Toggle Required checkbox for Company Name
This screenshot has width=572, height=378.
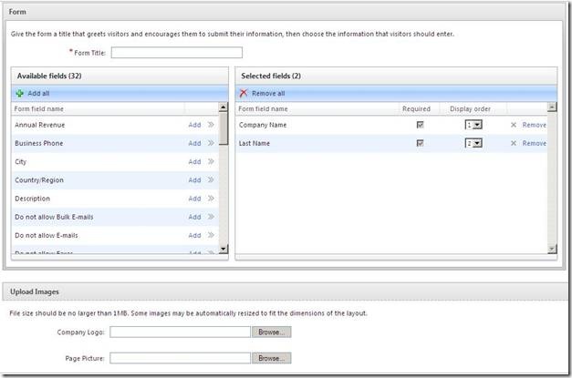point(420,125)
